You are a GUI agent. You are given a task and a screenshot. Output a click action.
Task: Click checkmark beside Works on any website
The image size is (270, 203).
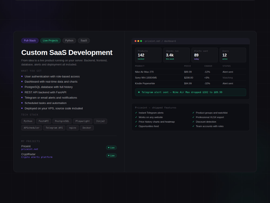(x=136, y=117)
